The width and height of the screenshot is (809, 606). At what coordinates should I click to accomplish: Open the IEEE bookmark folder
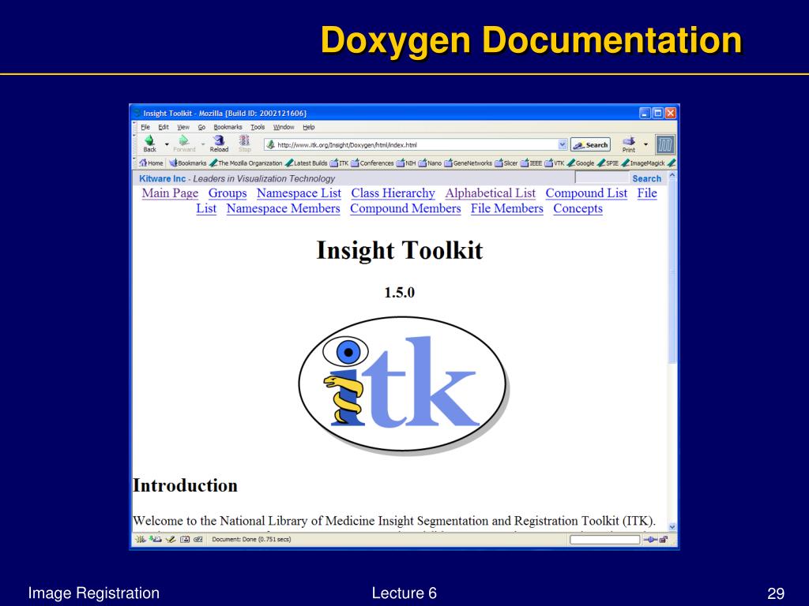click(x=531, y=163)
